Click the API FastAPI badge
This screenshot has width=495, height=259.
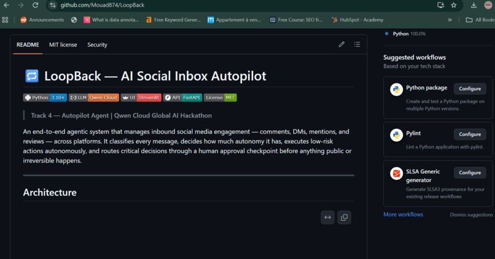tap(182, 98)
